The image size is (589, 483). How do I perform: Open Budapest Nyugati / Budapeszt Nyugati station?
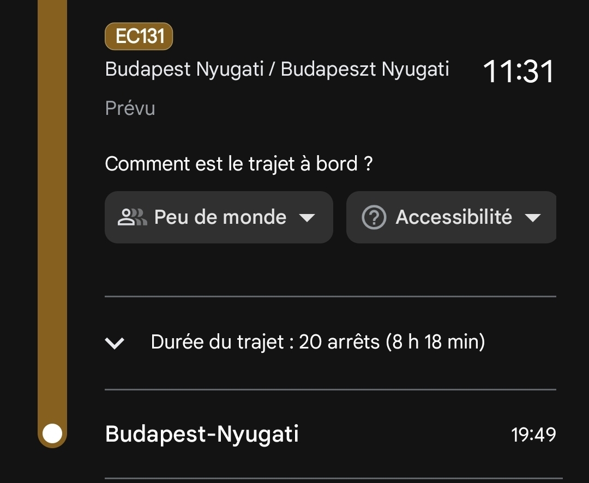277,70
